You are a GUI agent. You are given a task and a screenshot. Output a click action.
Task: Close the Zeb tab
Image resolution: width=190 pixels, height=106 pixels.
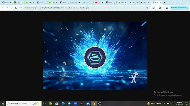pyautogui.click(x=34, y=2)
